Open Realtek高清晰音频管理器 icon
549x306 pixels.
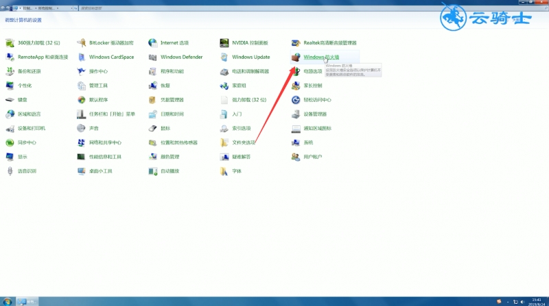tap(296, 42)
